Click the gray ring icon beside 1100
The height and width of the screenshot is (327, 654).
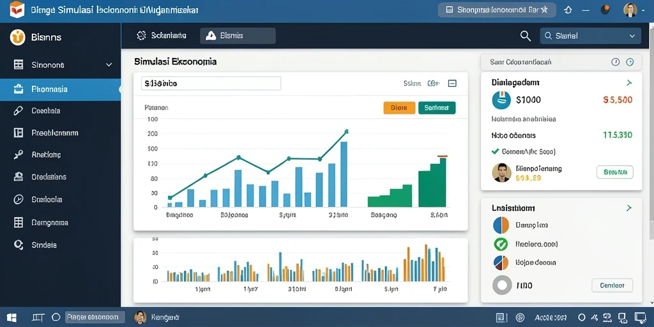click(502, 285)
